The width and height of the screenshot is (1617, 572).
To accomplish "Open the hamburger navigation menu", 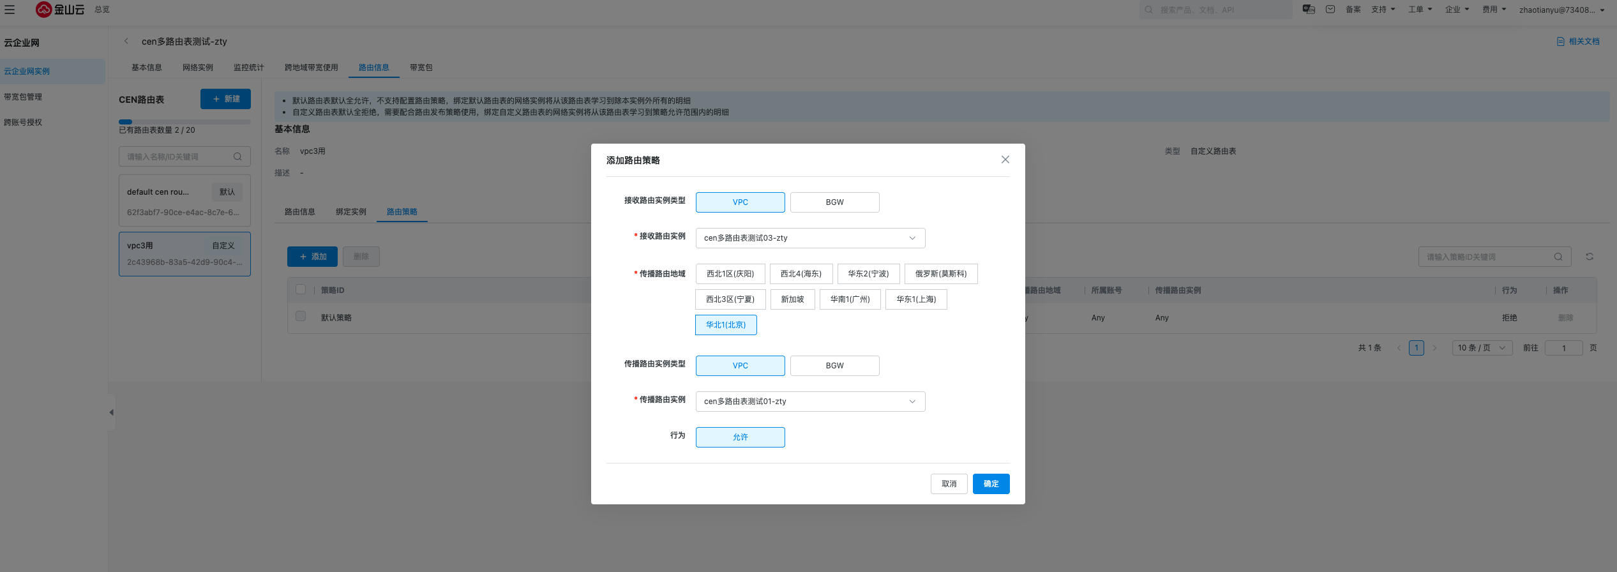I will click(10, 10).
